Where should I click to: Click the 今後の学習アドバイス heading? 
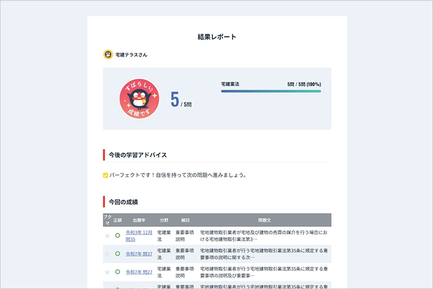click(138, 155)
